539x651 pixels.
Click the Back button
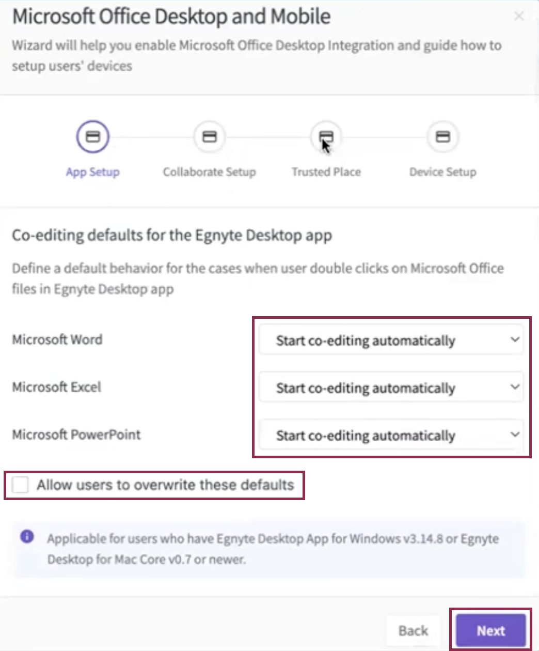pyautogui.click(x=413, y=631)
